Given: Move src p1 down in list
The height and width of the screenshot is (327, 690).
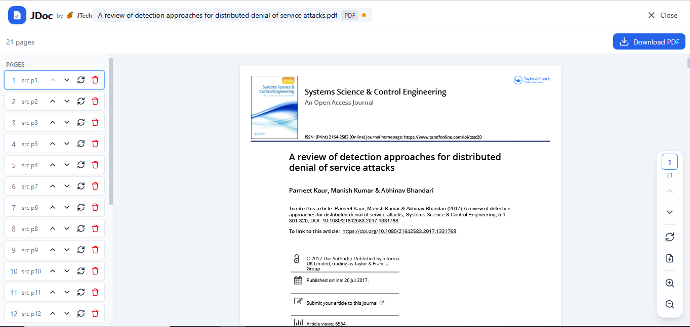Looking at the screenshot, I should click(x=67, y=80).
